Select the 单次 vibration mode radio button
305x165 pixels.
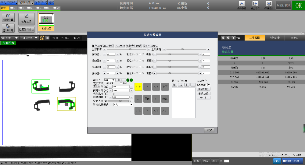(x=107, y=83)
